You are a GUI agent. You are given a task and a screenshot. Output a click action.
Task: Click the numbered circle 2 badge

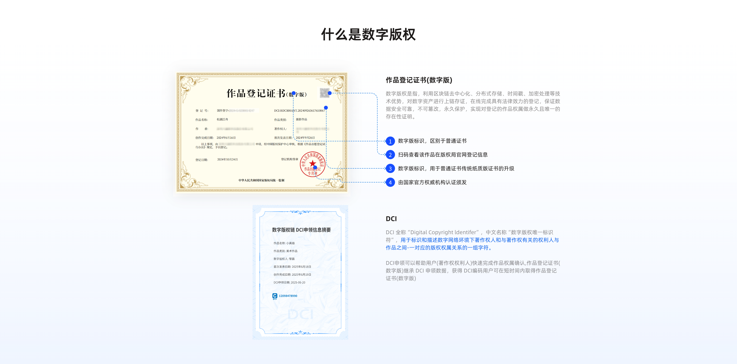click(x=390, y=155)
